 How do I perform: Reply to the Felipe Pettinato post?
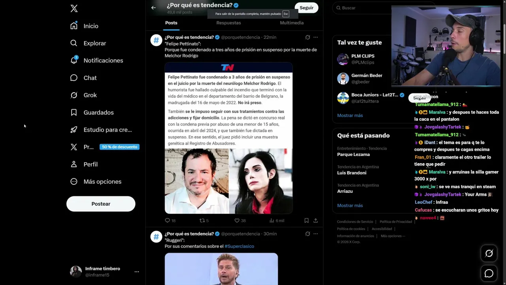pos(170,220)
